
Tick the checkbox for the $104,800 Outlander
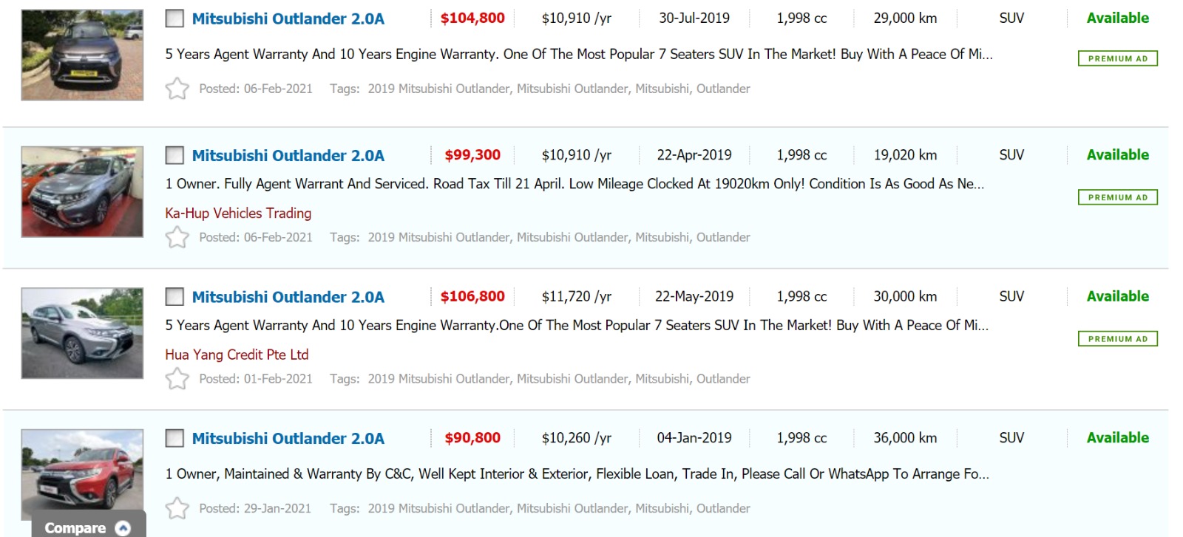pos(174,18)
